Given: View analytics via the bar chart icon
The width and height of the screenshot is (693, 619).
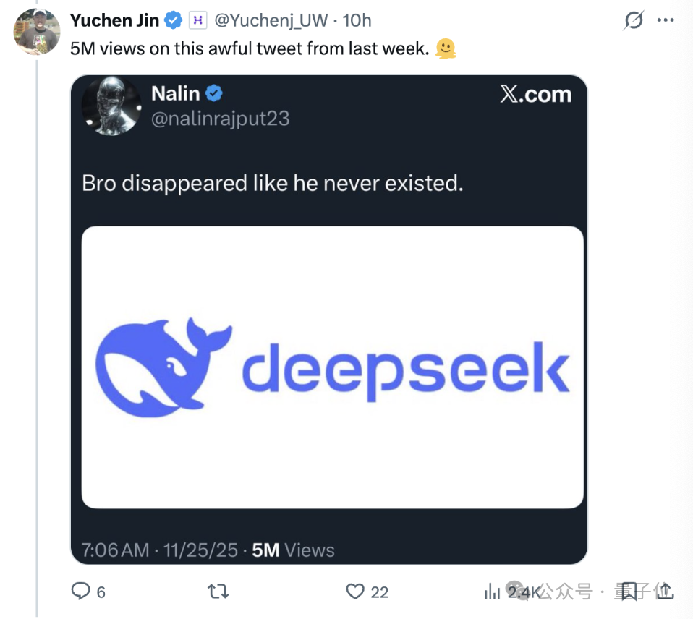Looking at the screenshot, I should [494, 592].
